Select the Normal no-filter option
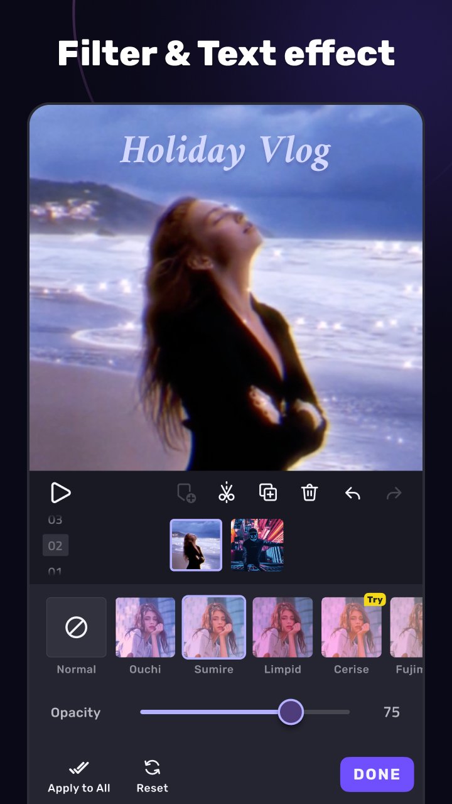The image size is (452, 804). click(x=77, y=627)
